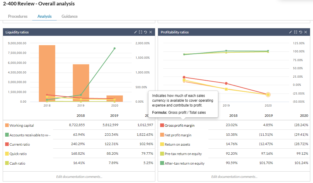Close the Profitability ratios panel

[x=305, y=32]
